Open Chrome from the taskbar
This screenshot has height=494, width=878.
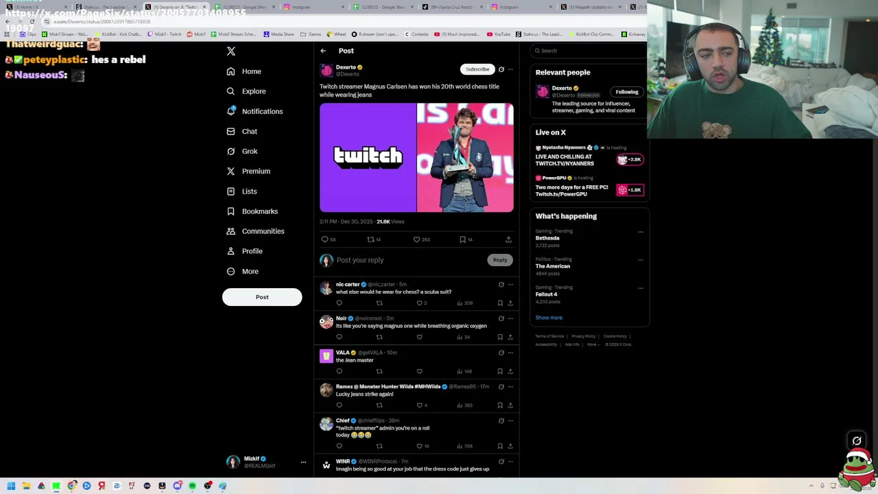click(x=71, y=486)
